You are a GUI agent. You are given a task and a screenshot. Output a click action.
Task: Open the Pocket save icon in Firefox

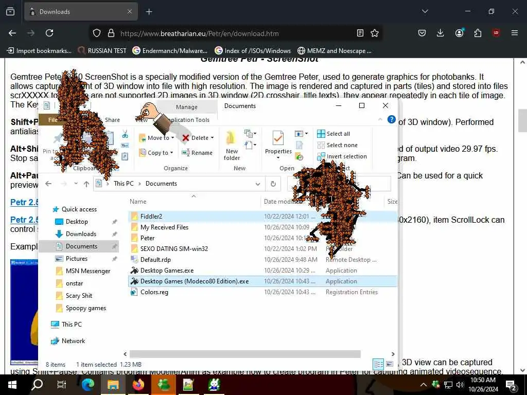pos(422,33)
